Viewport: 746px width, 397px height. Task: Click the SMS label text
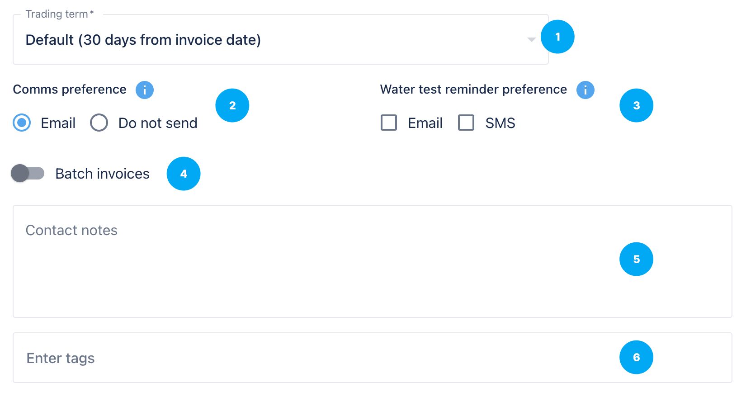500,123
